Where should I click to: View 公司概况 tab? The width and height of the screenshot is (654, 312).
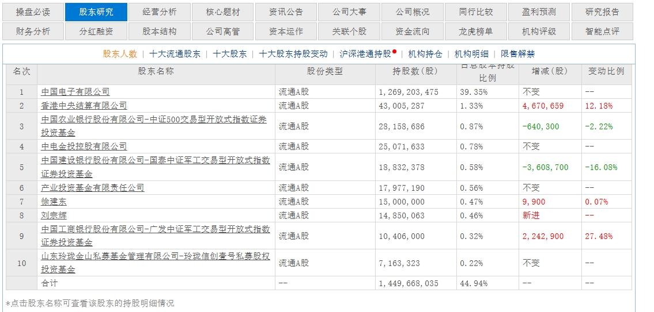[x=413, y=12]
